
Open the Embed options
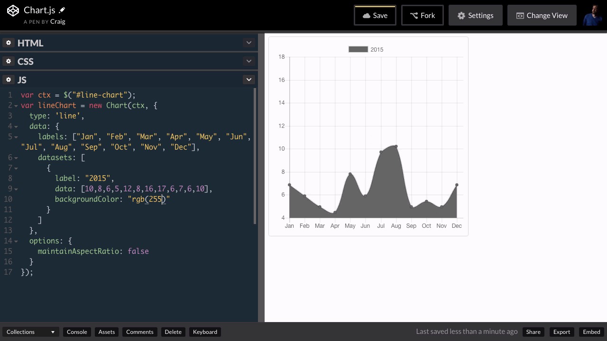(591, 332)
